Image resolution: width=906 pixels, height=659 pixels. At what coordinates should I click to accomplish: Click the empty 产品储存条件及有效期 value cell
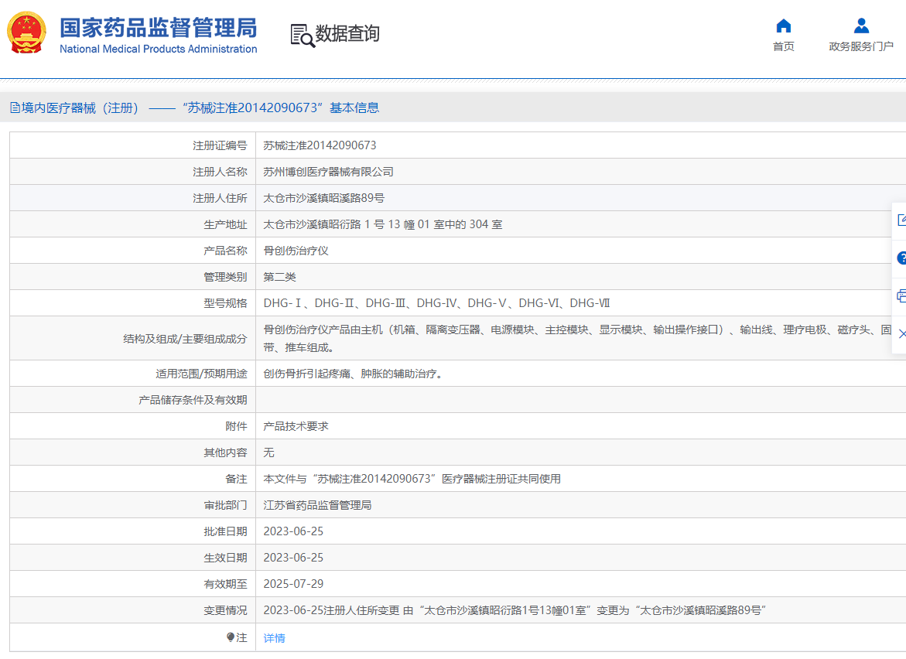581,400
